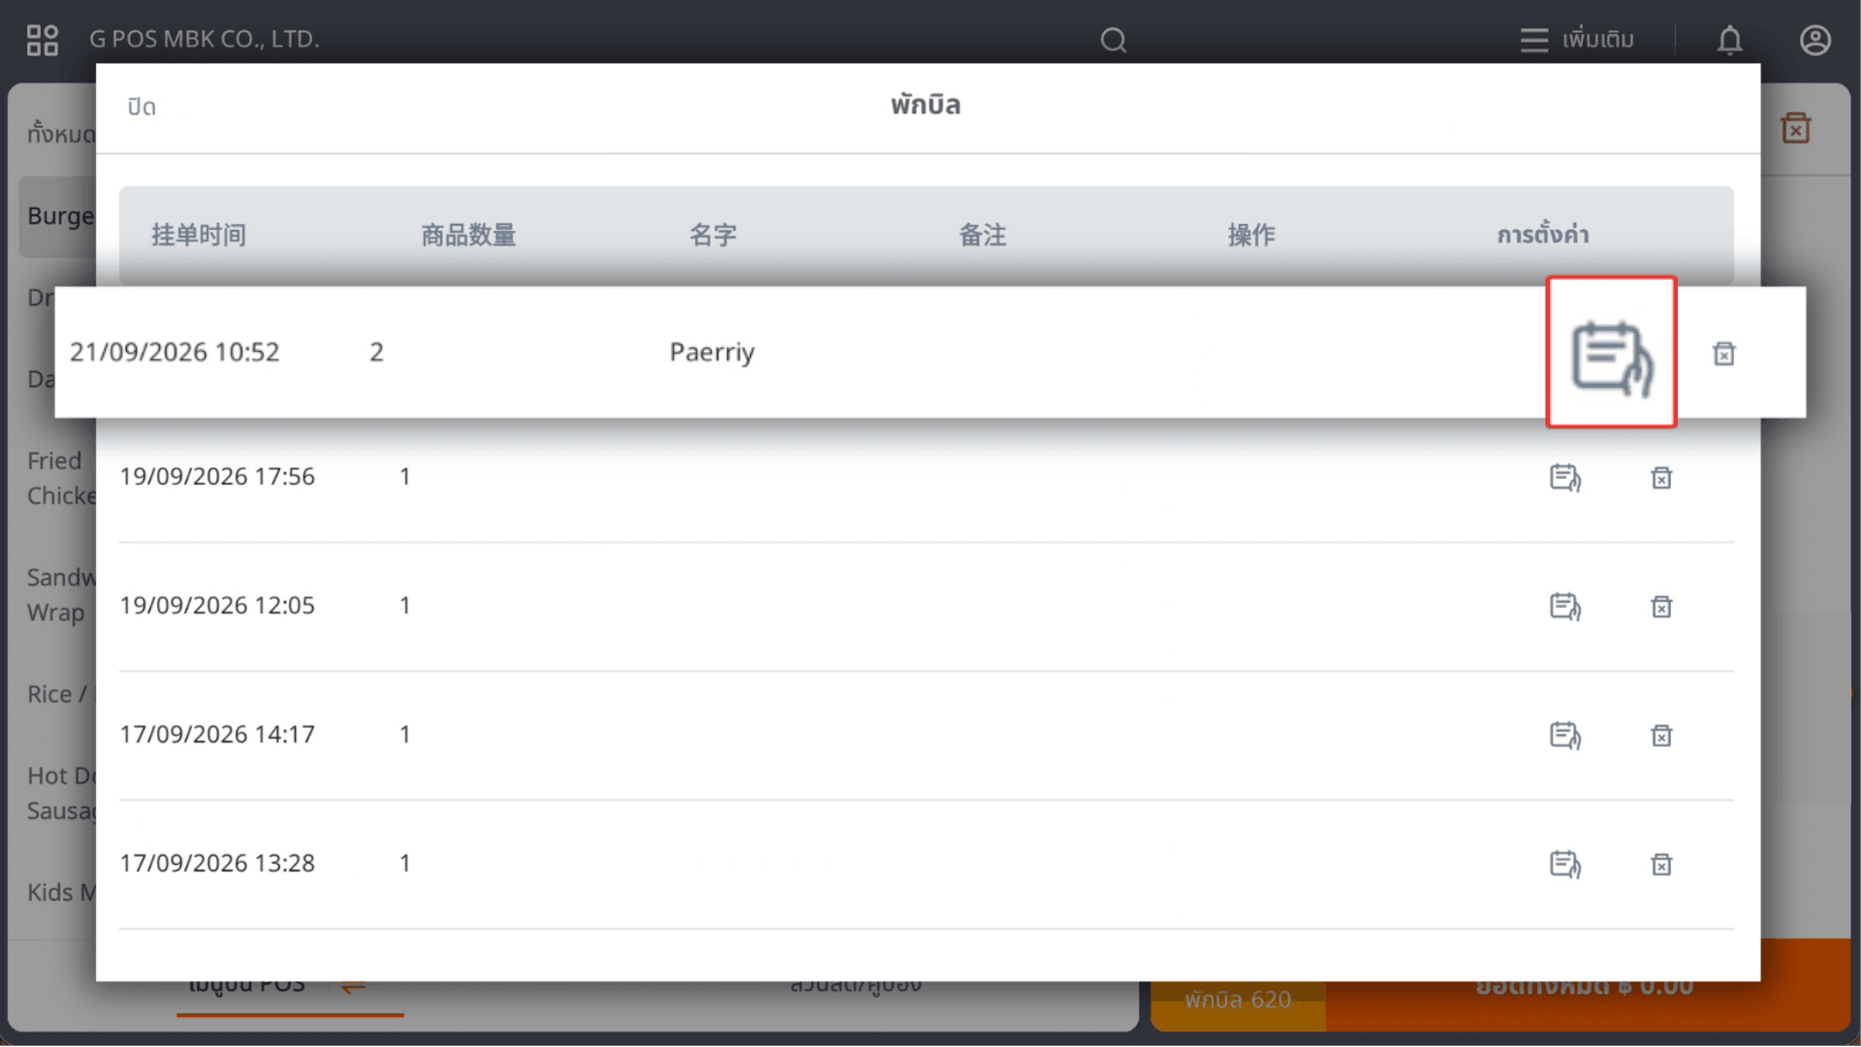The image size is (1861, 1047).
Task: Select the Kids category in the sidebar
Action: 60,892
